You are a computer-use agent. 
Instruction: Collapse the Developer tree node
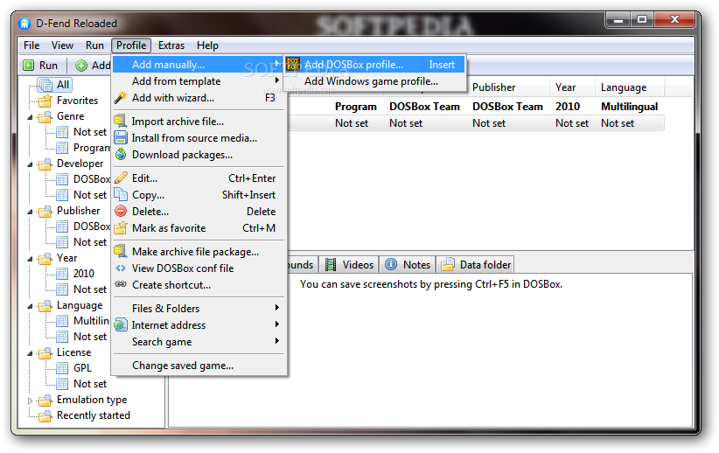click(31, 164)
